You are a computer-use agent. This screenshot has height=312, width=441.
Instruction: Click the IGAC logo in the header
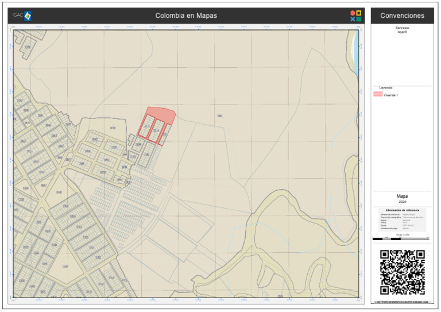pos(22,16)
